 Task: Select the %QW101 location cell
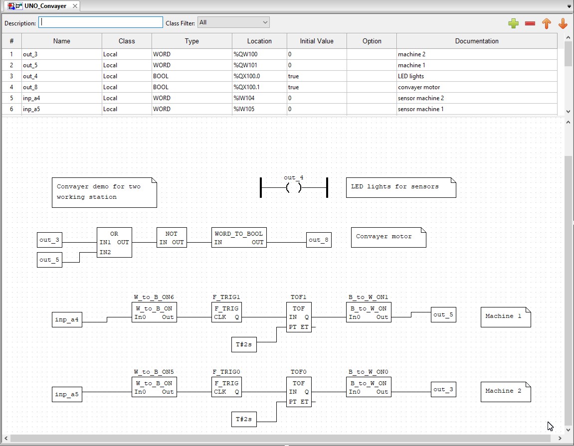(x=259, y=65)
